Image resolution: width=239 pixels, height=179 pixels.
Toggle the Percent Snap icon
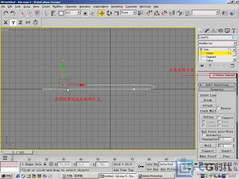164,13
